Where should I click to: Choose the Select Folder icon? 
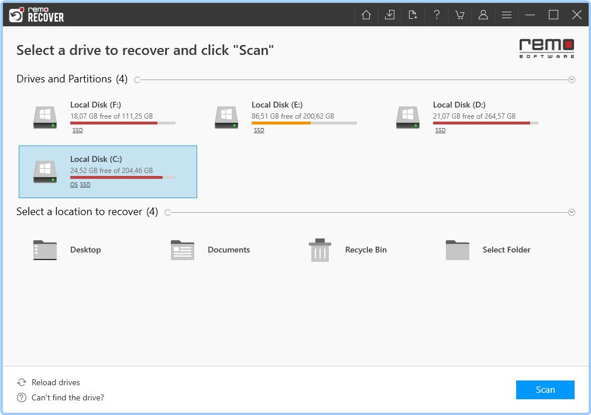click(457, 250)
